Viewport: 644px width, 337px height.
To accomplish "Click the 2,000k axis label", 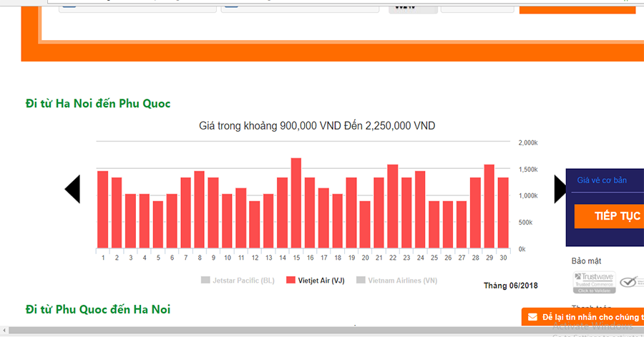I will (x=528, y=143).
